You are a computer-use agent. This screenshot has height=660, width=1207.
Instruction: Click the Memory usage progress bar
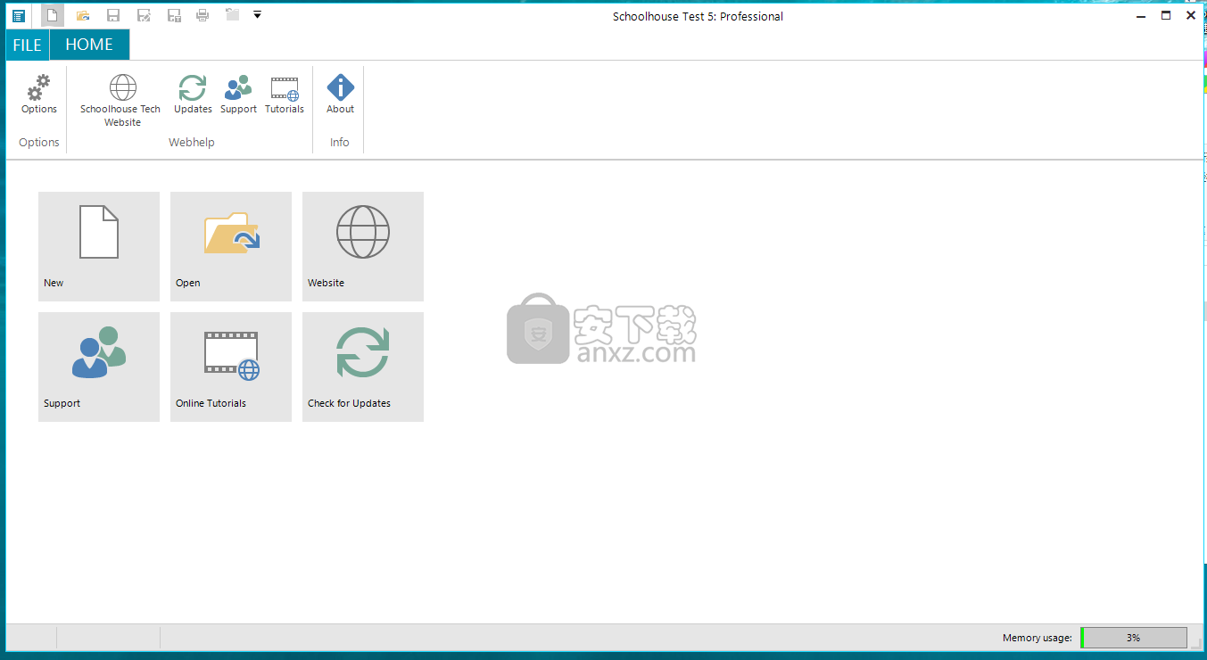[x=1134, y=638]
